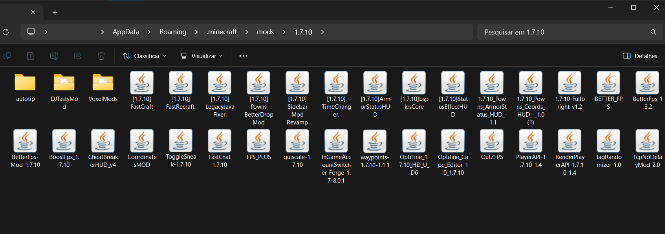Select the TimeChanger jar file
The image size is (665, 234).
336,95
